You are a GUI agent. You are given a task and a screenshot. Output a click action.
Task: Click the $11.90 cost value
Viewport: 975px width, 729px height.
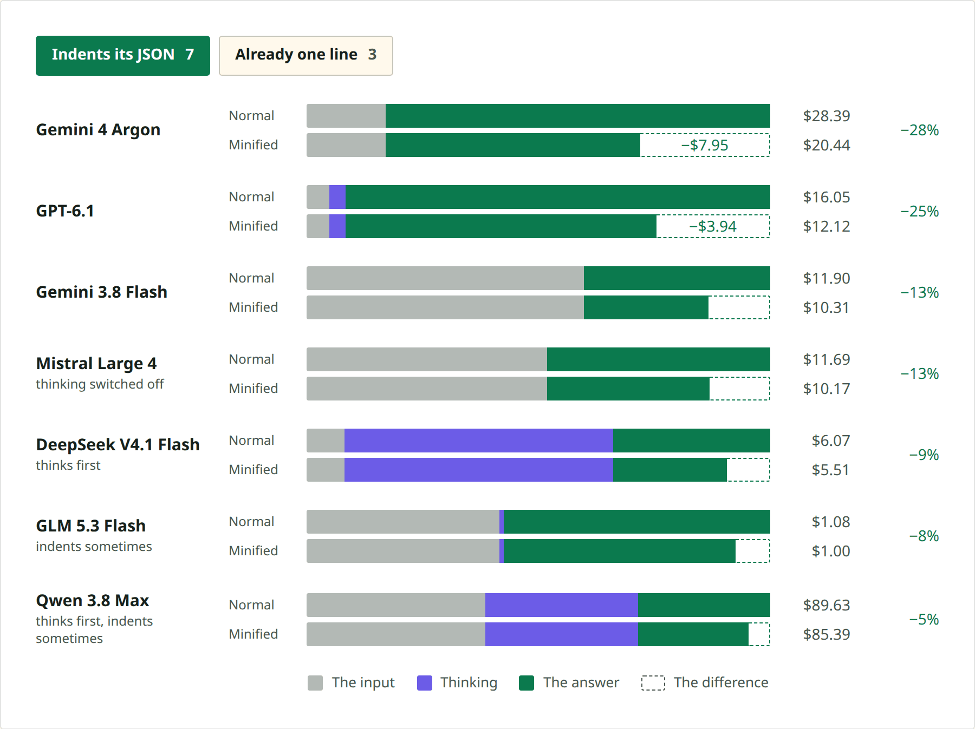click(x=827, y=278)
